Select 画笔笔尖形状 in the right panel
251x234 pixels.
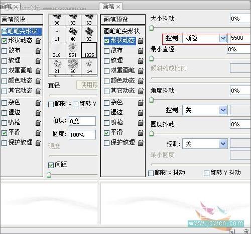pyautogui.click(x=121, y=31)
